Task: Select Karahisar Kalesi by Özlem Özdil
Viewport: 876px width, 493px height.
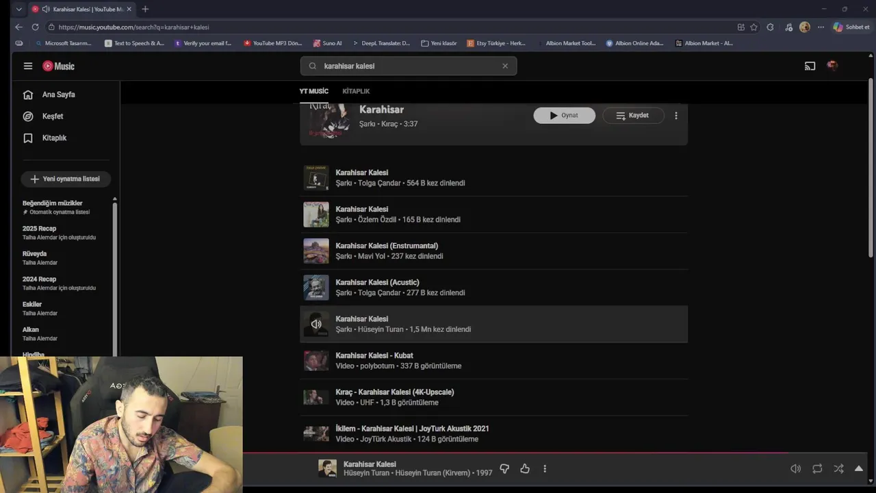Action: [493, 214]
